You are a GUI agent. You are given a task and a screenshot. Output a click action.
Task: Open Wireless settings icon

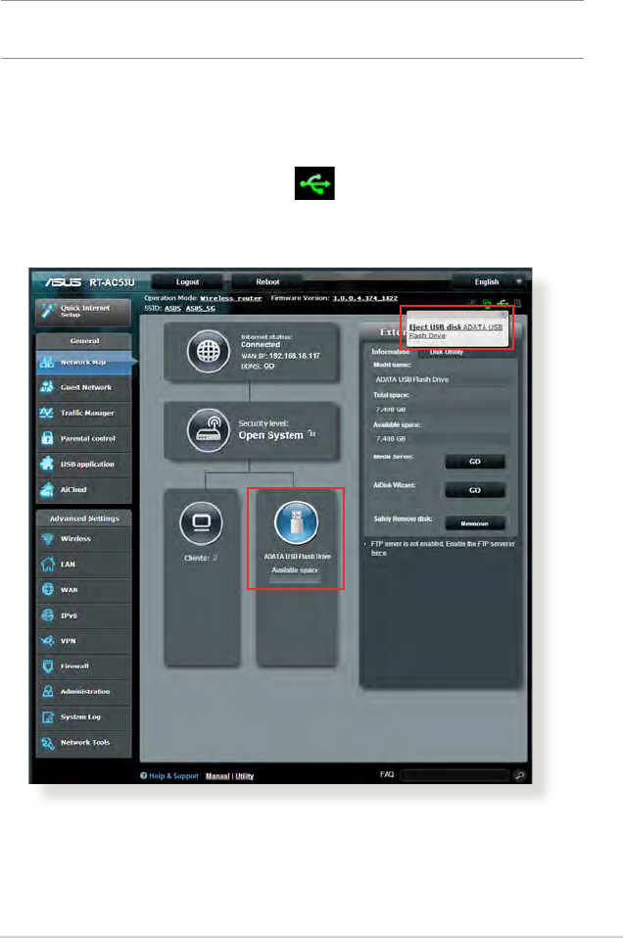[47, 538]
